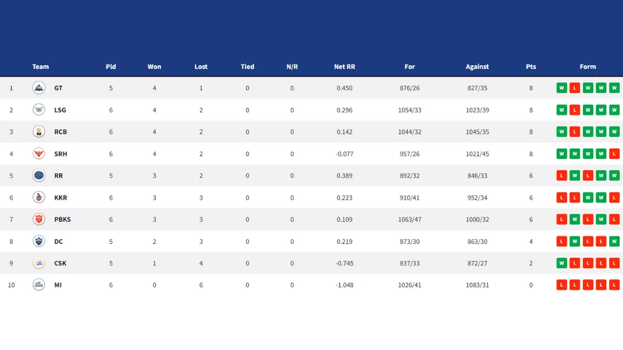Image resolution: width=623 pixels, height=350 pixels.
Task: Click GT's first green W form badge
Action: tap(562, 88)
